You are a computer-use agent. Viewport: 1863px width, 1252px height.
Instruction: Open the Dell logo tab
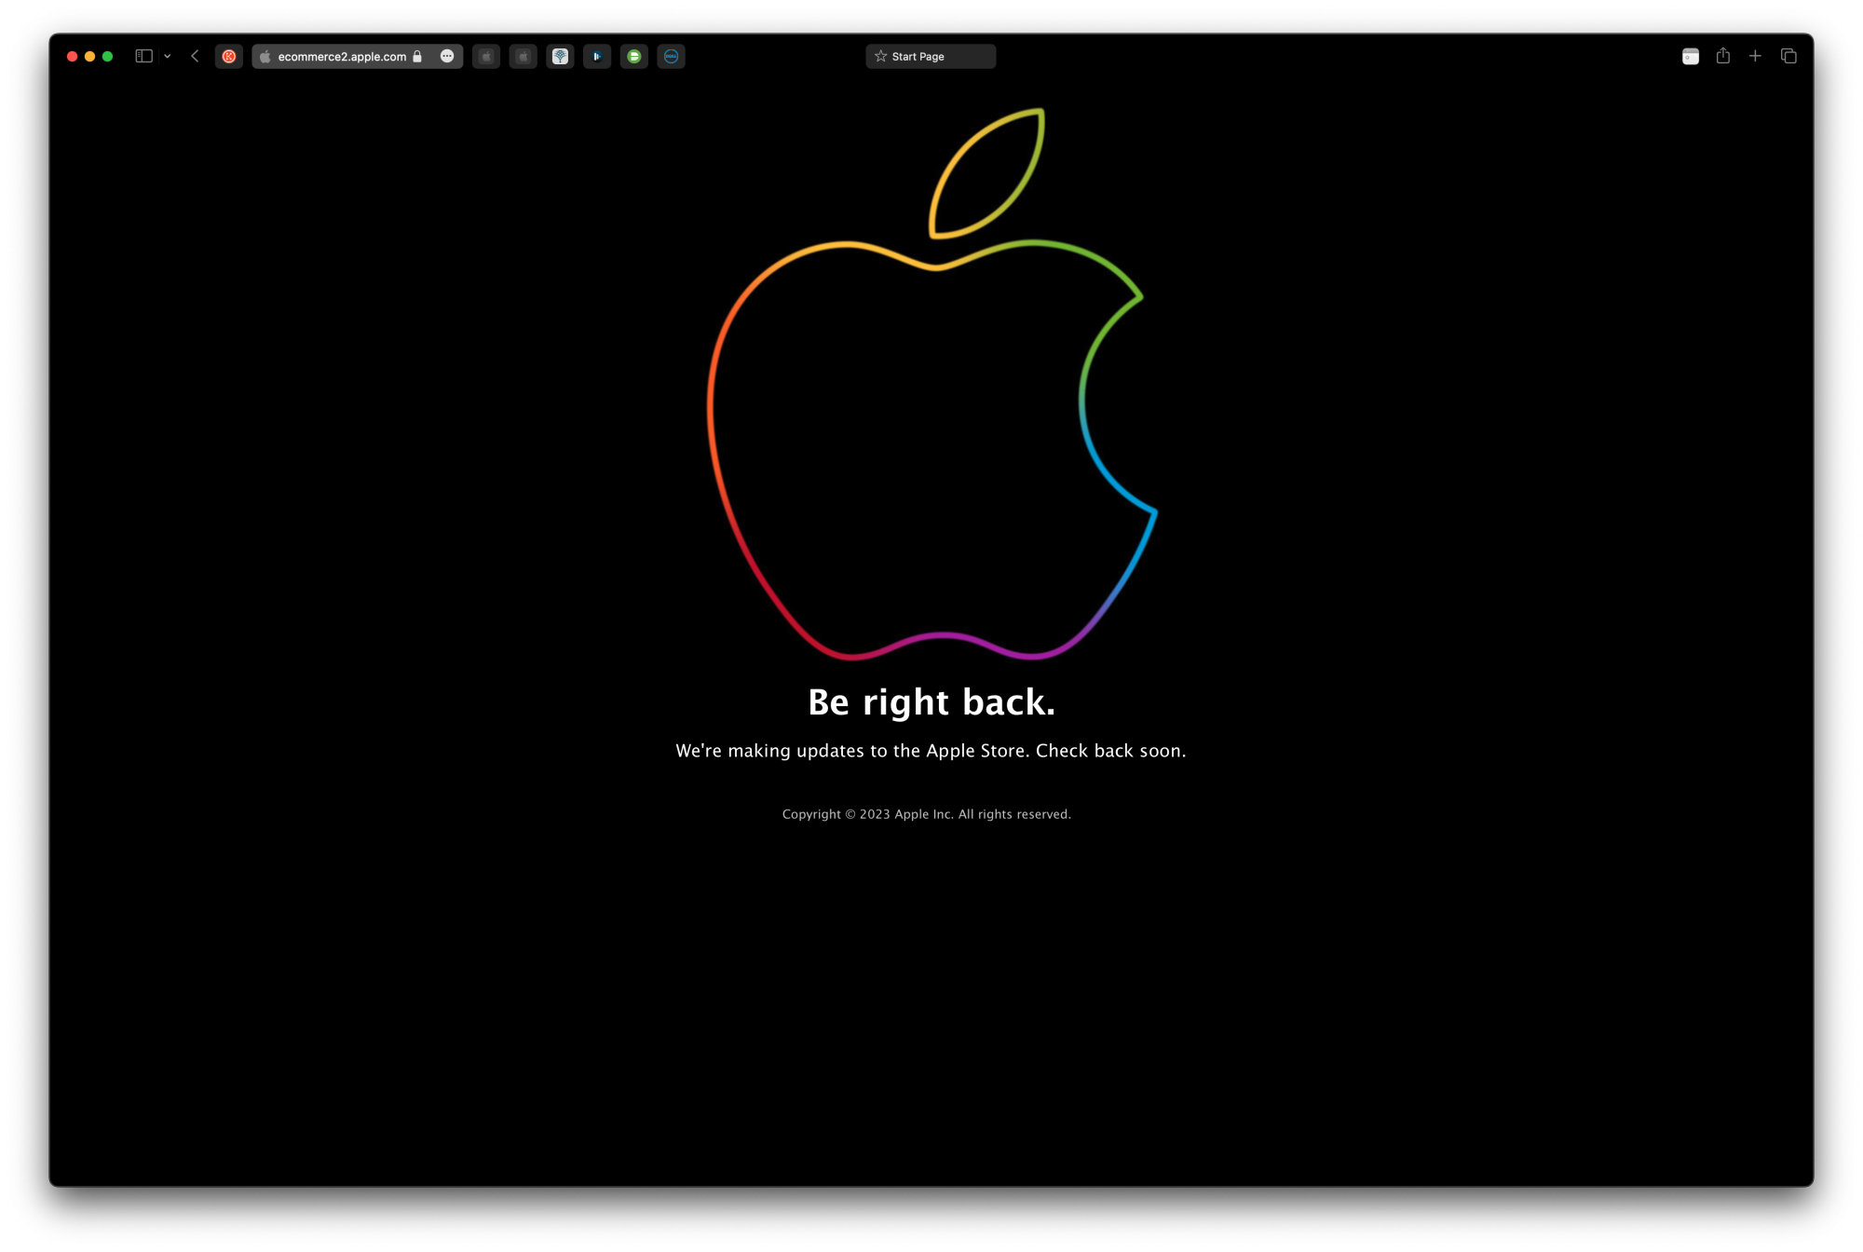671,57
